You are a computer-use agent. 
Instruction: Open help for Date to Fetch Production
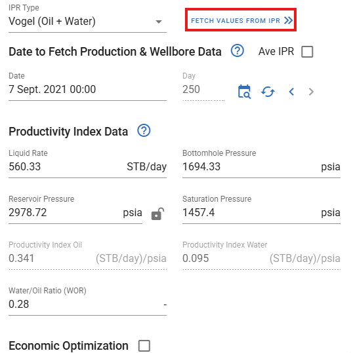point(237,50)
